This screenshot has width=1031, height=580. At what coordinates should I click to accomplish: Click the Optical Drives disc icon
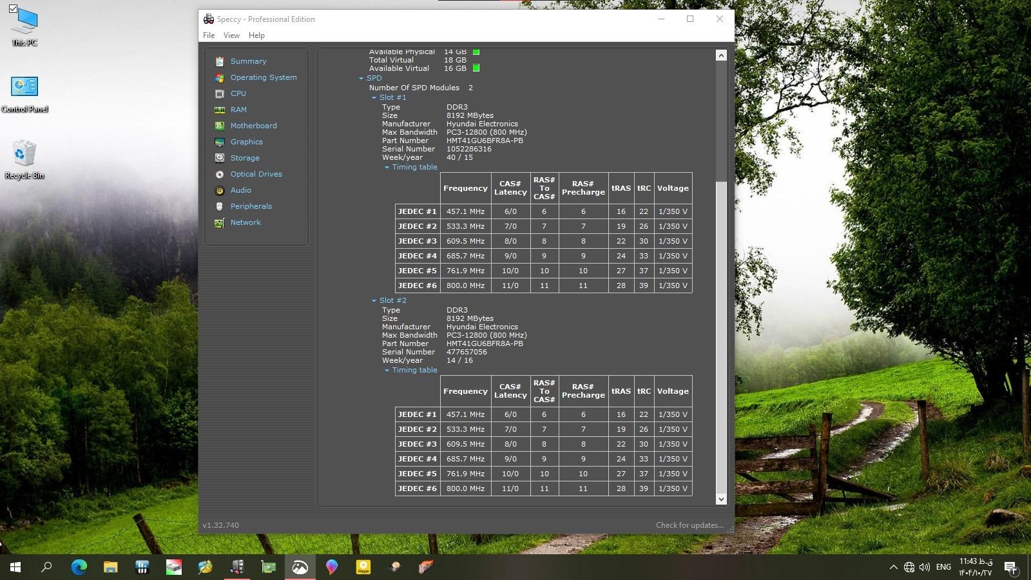(220, 174)
